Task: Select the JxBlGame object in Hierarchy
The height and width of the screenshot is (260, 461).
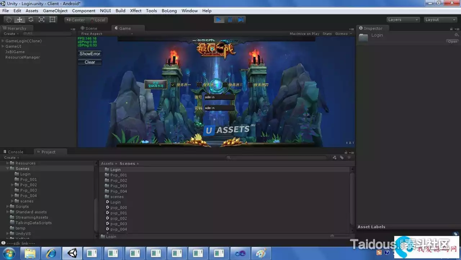Action: click(x=15, y=52)
